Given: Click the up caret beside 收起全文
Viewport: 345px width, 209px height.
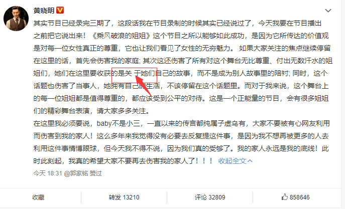Looking at the screenshot, I should (250, 161).
